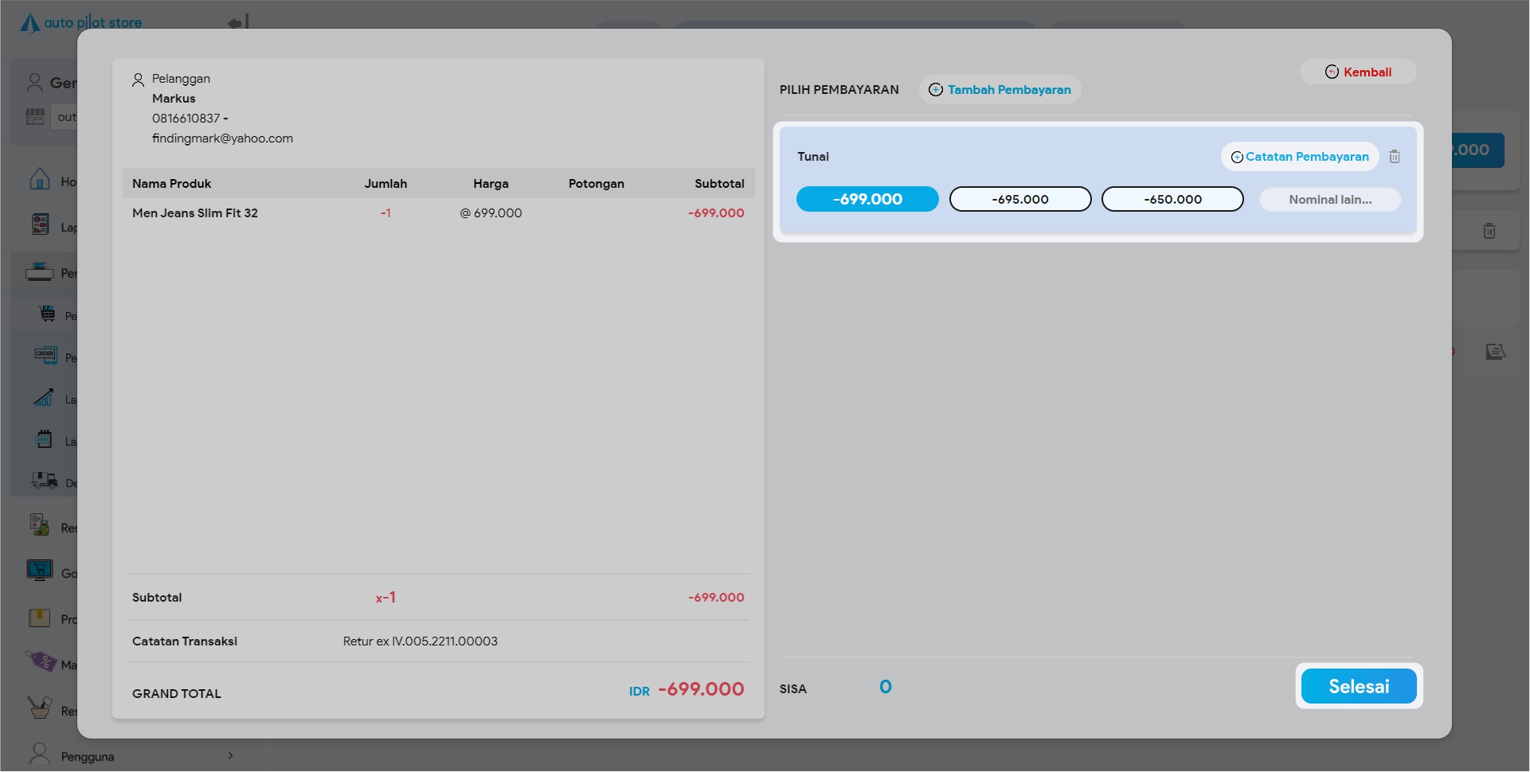Expand the printer-icon sidebar menu section
Image resolution: width=1530 pixels, height=772 pixels.
pyautogui.click(x=40, y=273)
